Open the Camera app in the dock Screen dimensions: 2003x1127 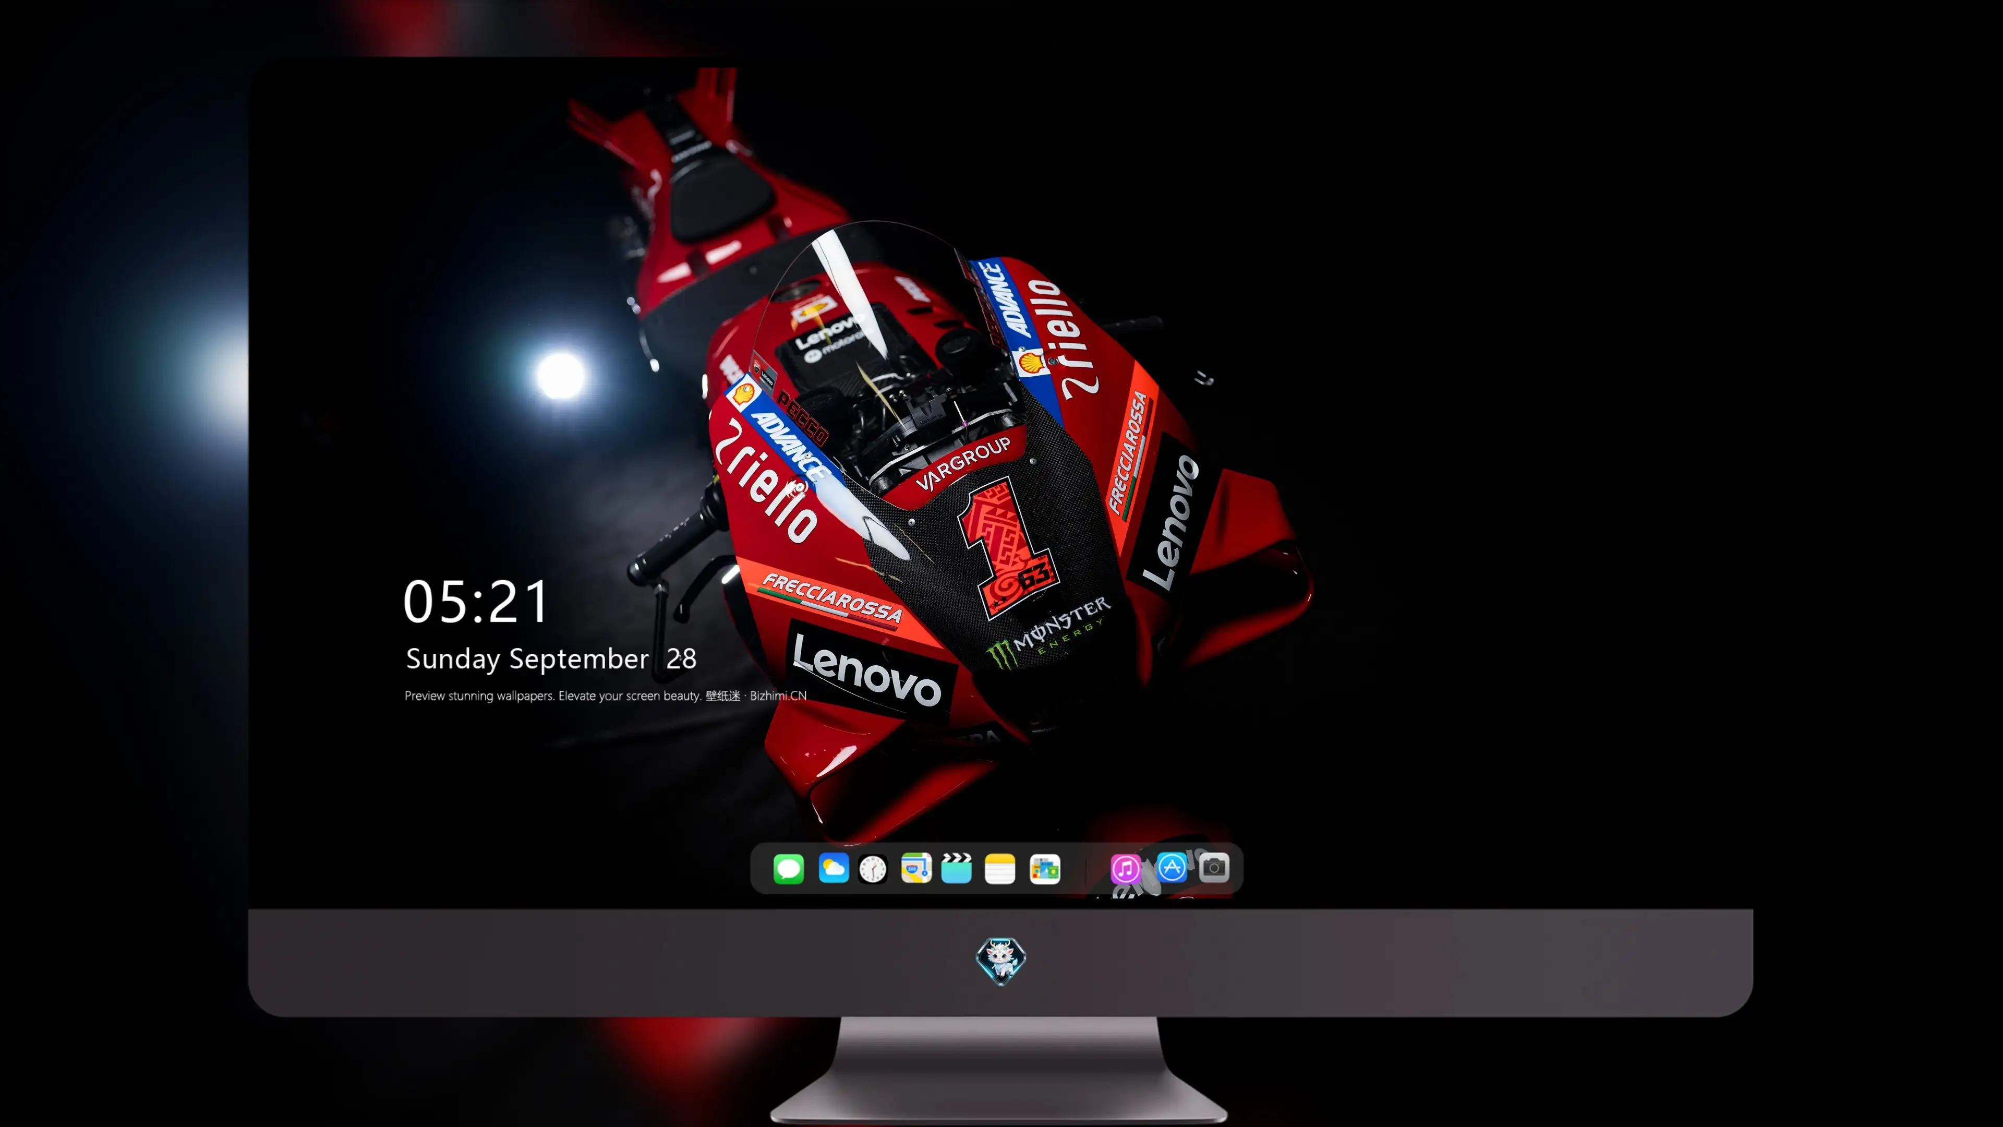click(x=1214, y=867)
